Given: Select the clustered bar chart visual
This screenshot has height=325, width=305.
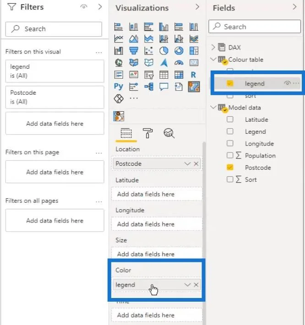Looking at the screenshot, I should (149, 27).
